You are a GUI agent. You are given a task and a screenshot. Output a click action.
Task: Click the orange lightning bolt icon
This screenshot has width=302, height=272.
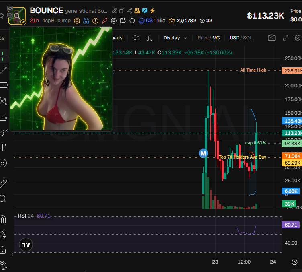pos(152,10)
